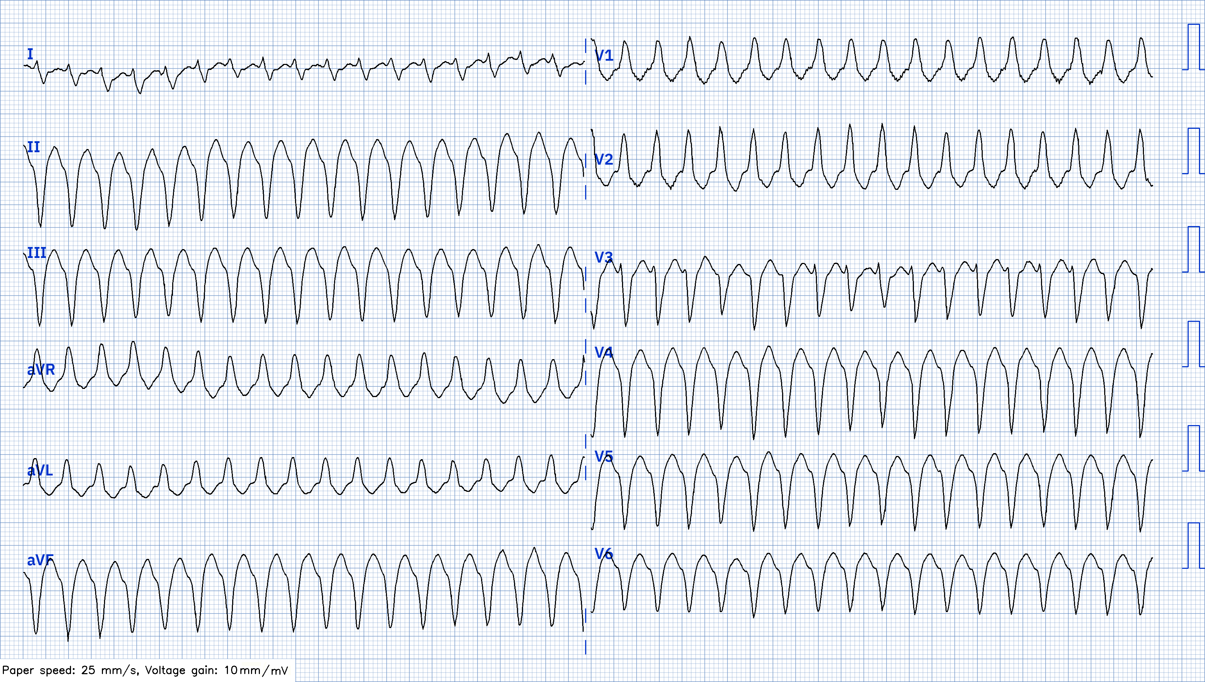Image resolution: width=1205 pixels, height=682 pixels.
Task: Click the aVL lead label
Action: coord(40,470)
